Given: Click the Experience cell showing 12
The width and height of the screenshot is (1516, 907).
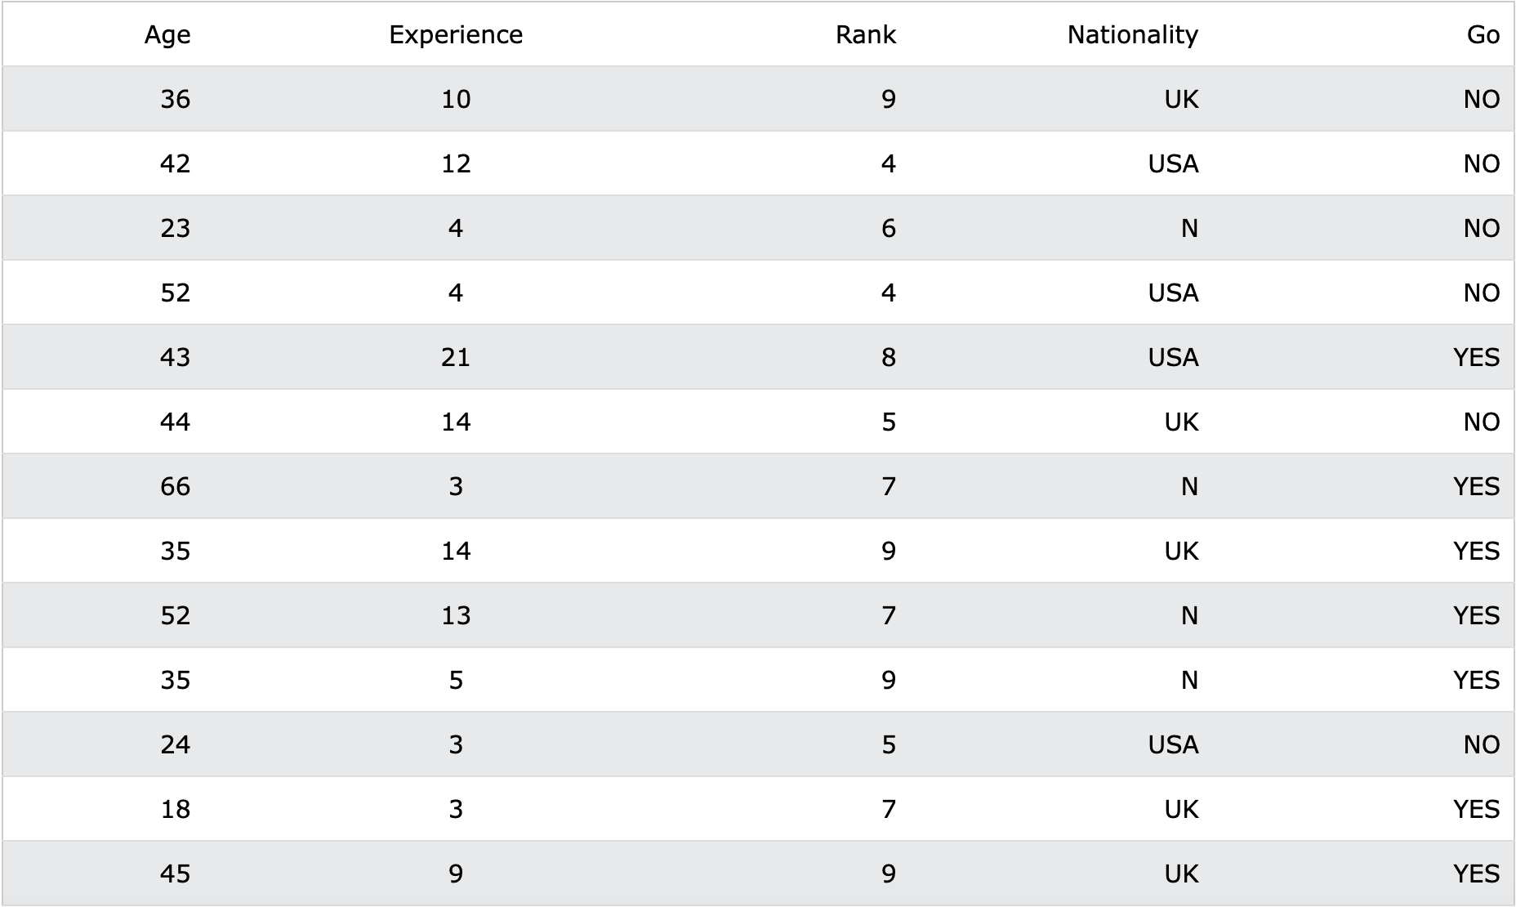Looking at the screenshot, I should pos(456,163).
